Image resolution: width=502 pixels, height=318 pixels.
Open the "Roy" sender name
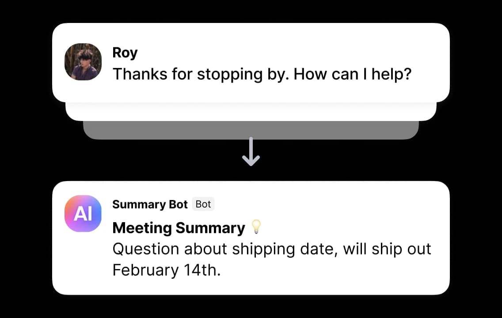pyautogui.click(x=125, y=53)
